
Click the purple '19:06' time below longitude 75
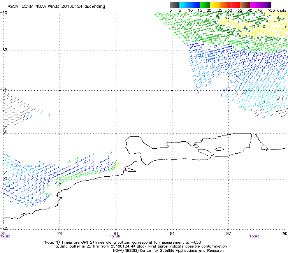pos(5,236)
